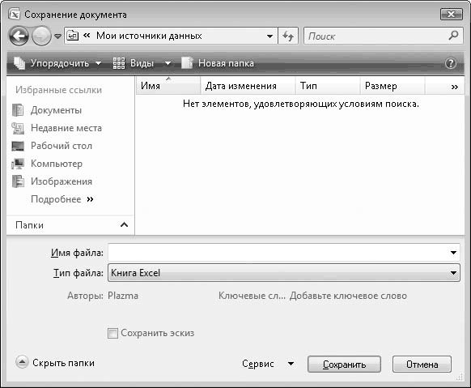Click the refresh icon beside address bar
This screenshot has width=471, height=388.
pyautogui.click(x=288, y=36)
